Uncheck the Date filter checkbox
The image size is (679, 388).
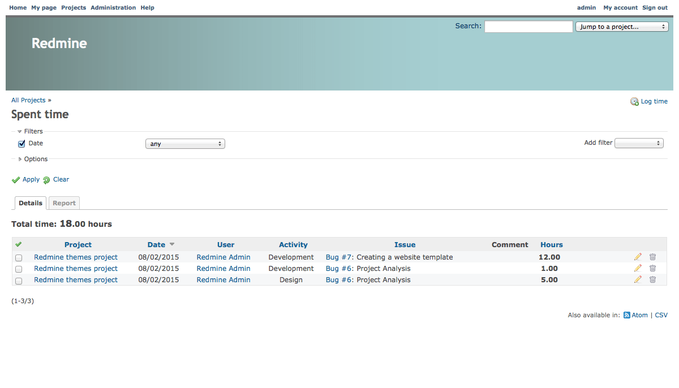click(x=22, y=144)
